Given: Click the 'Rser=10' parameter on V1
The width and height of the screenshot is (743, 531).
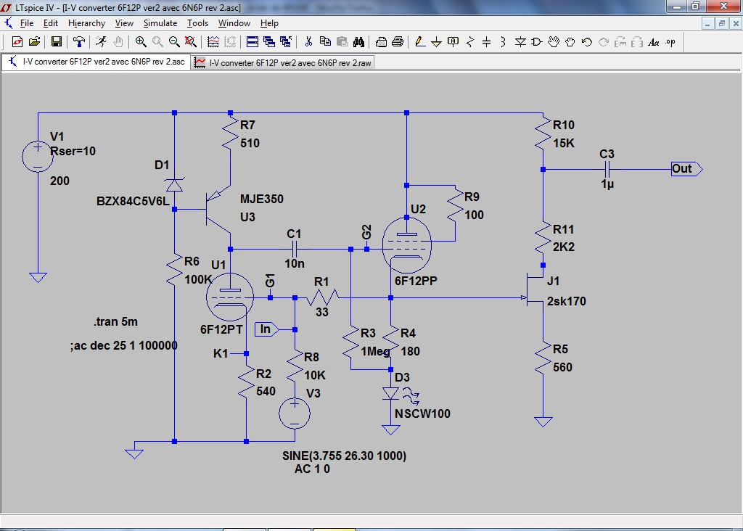Looking at the screenshot, I should pyautogui.click(x=73, y=151).
